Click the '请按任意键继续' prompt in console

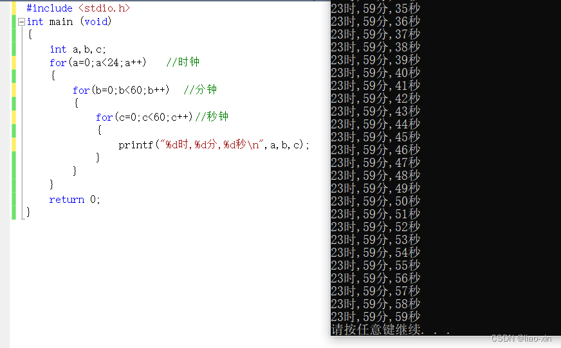point(391,329)
